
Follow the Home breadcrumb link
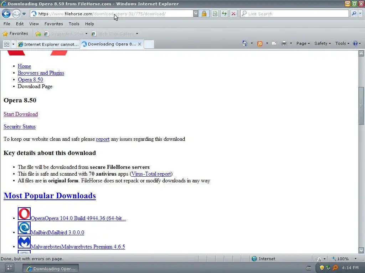24,66
